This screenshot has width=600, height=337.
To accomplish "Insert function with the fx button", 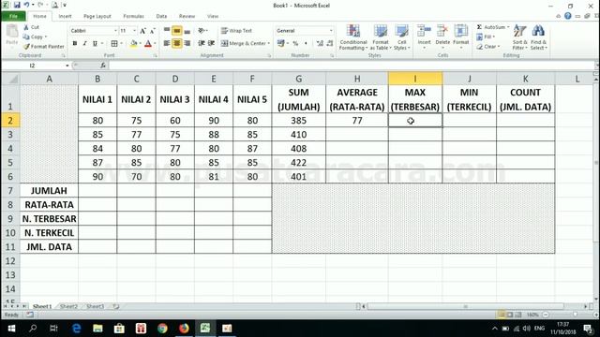I will (103, 66).
